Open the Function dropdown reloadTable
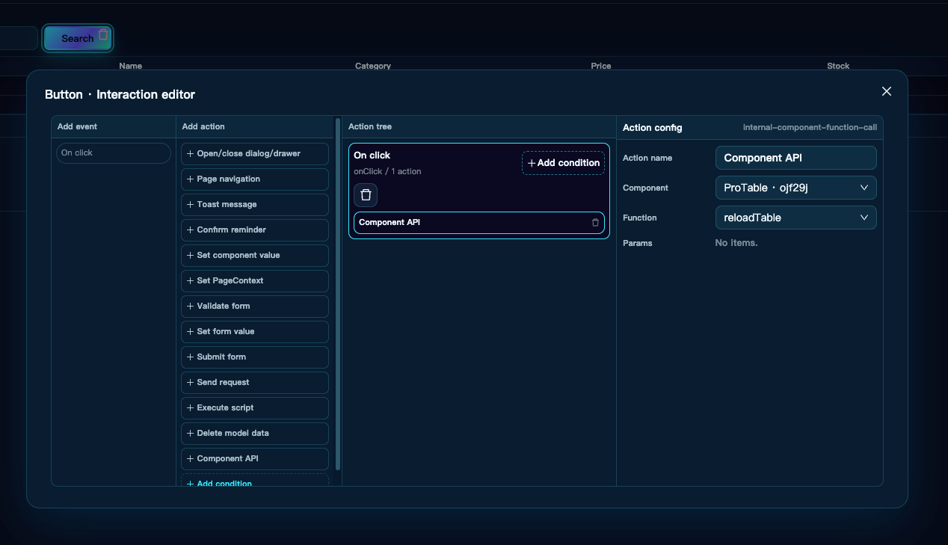The image size is (948, 545). (795, 218)
